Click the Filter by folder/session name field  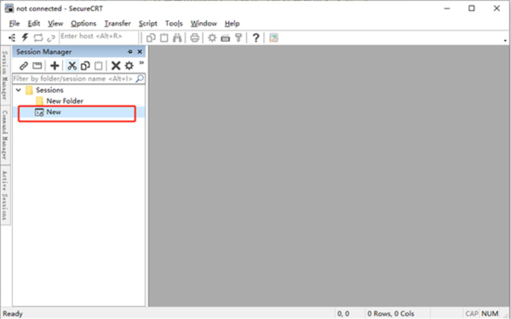74,78
